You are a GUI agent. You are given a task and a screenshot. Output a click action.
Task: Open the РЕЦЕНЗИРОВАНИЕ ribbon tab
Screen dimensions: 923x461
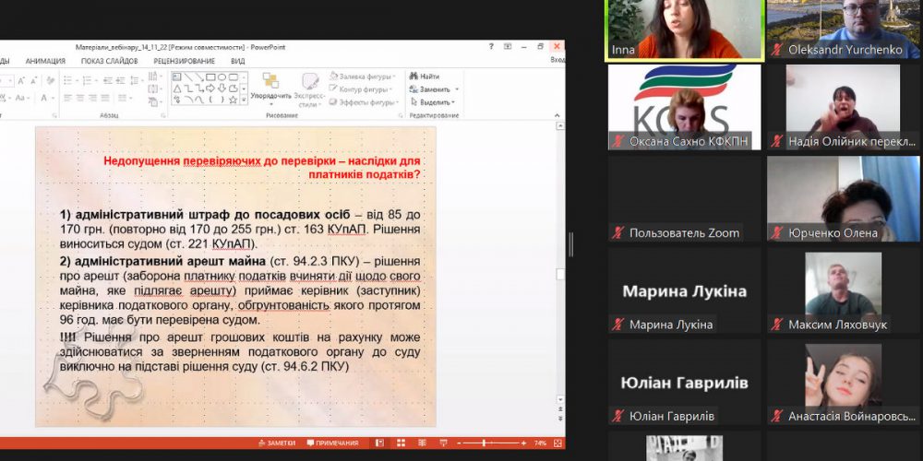[x=184, y=61]
